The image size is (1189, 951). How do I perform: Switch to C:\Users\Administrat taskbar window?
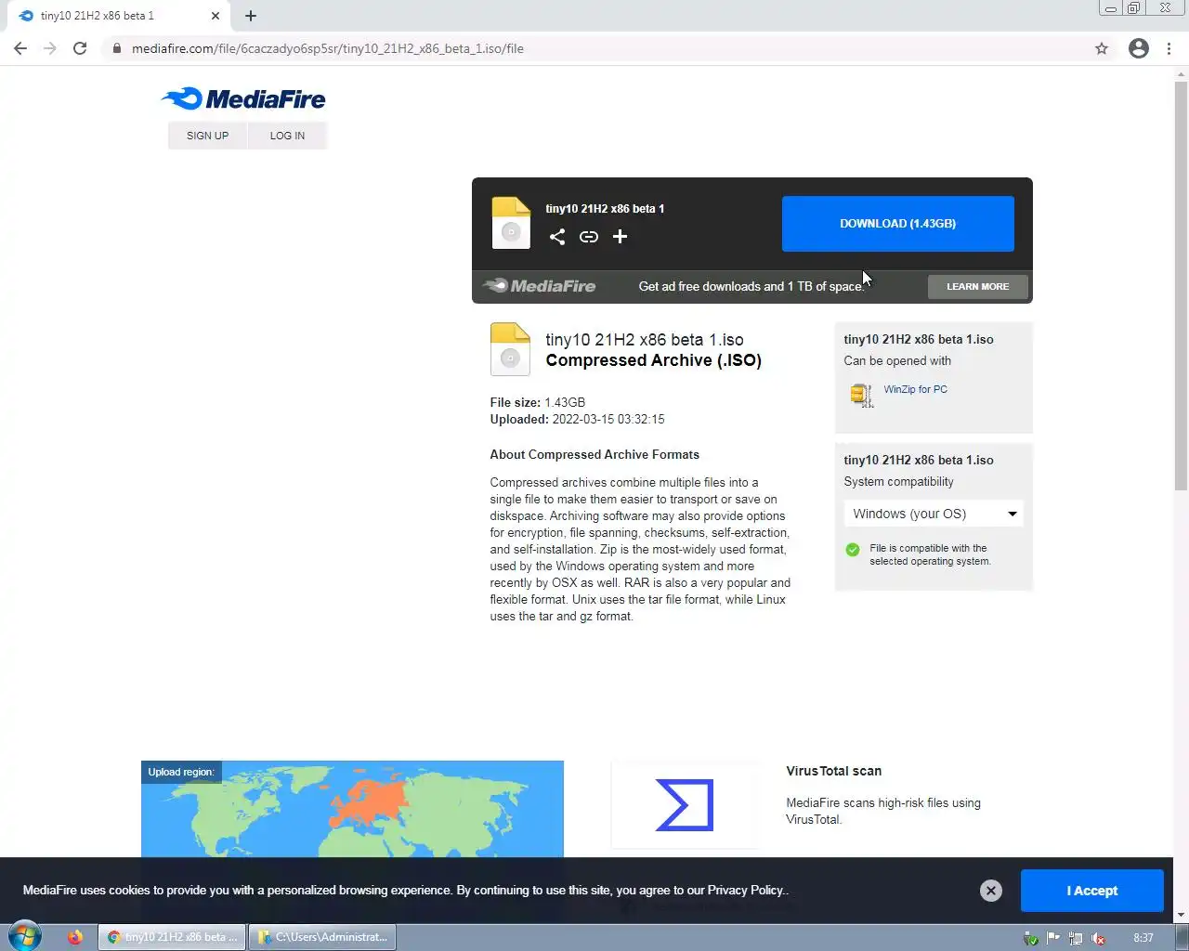(x=322, y=937)
